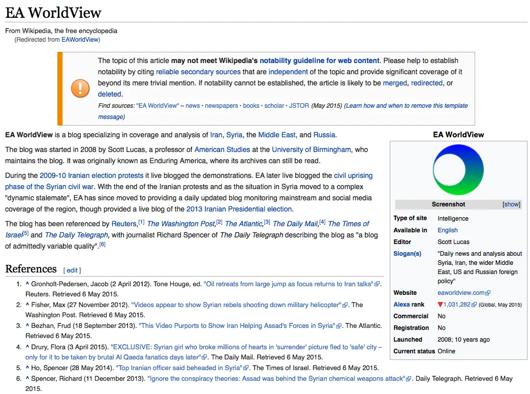Open the EAWorldView redirect link
Screen dimensions: 530x394
pos(80,40)
